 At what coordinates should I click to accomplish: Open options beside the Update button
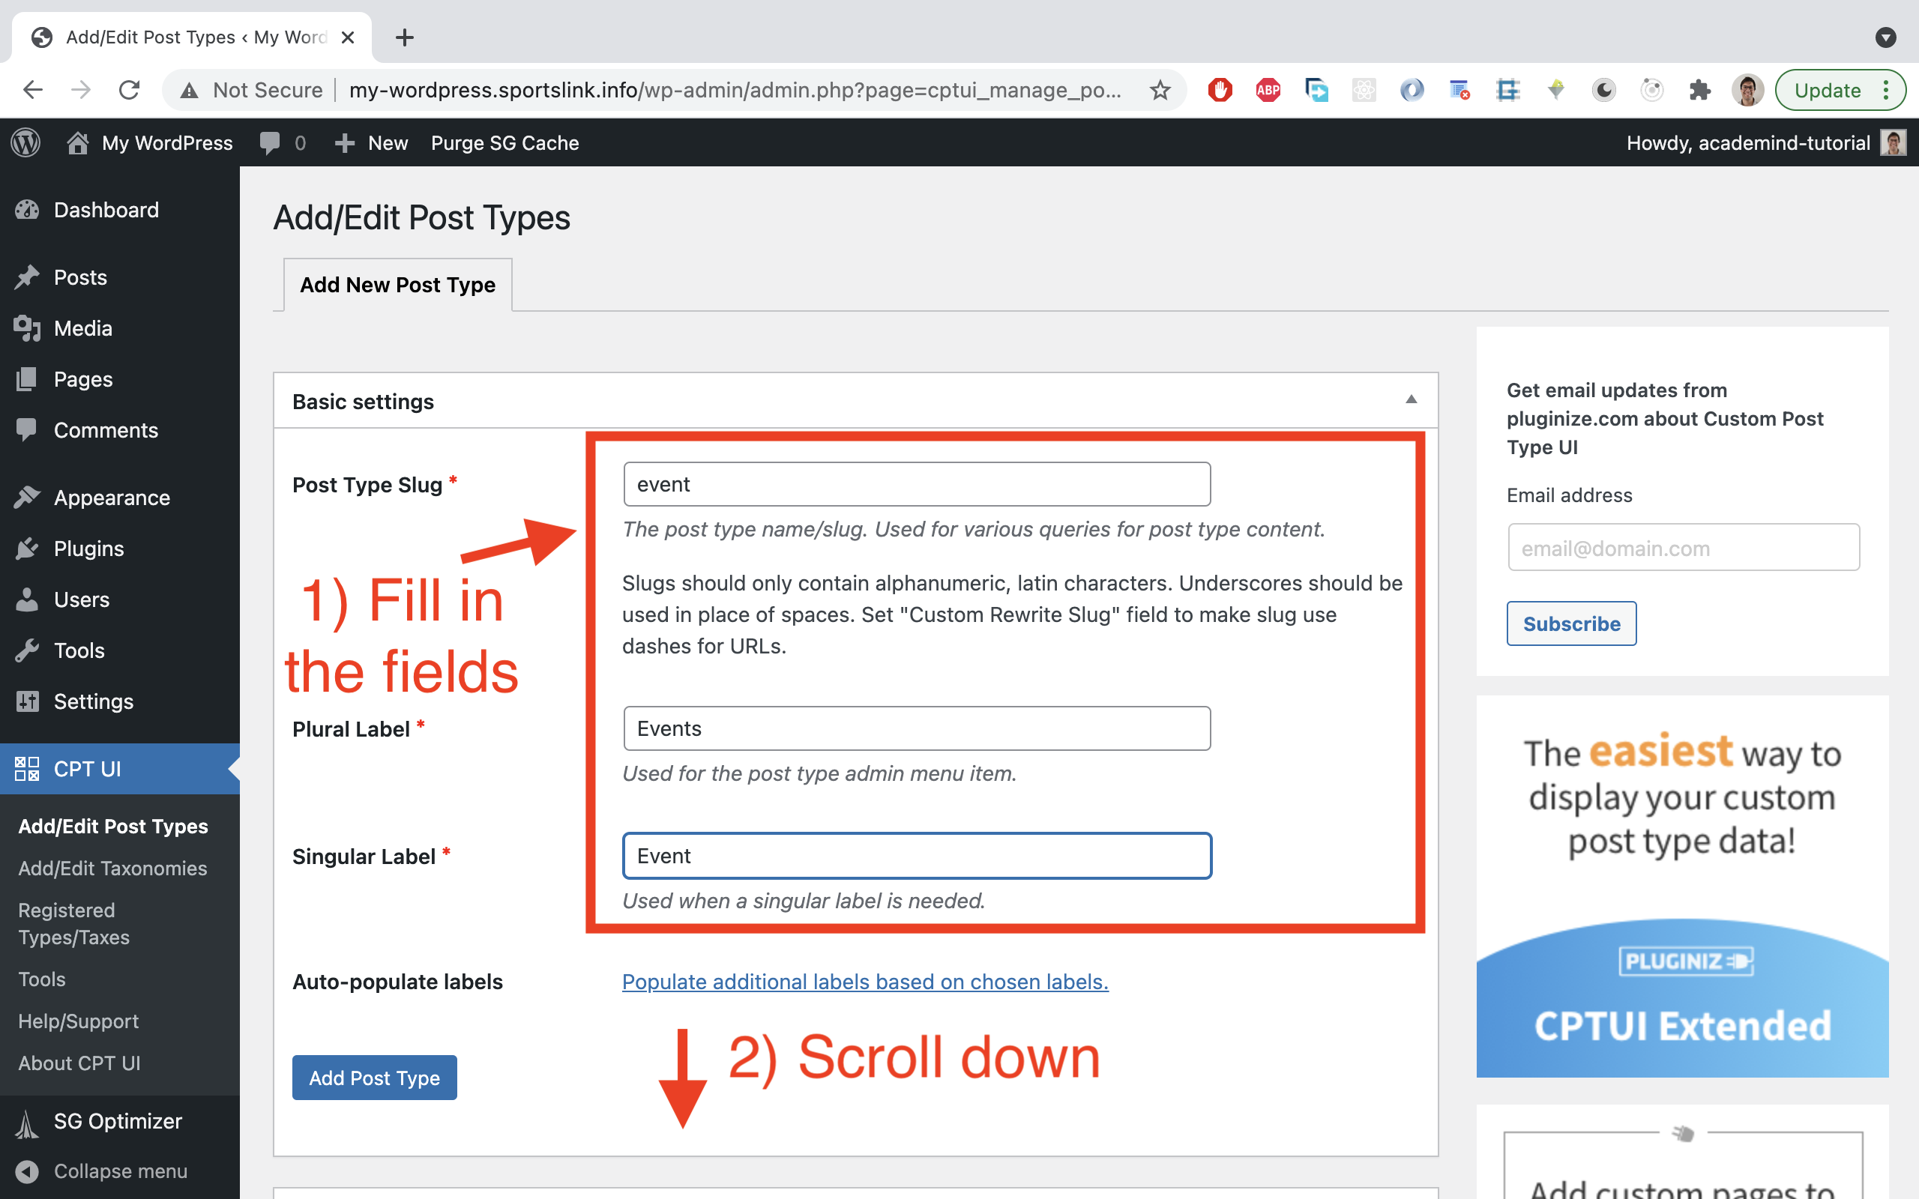(1888, 90)
